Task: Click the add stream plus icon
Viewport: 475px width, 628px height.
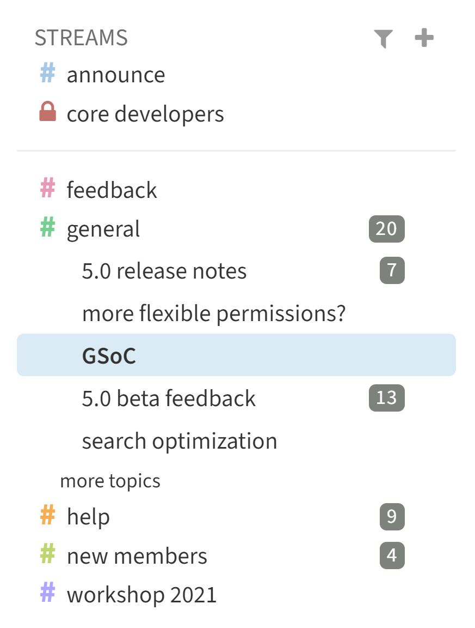Action: (x=424, y=38)
